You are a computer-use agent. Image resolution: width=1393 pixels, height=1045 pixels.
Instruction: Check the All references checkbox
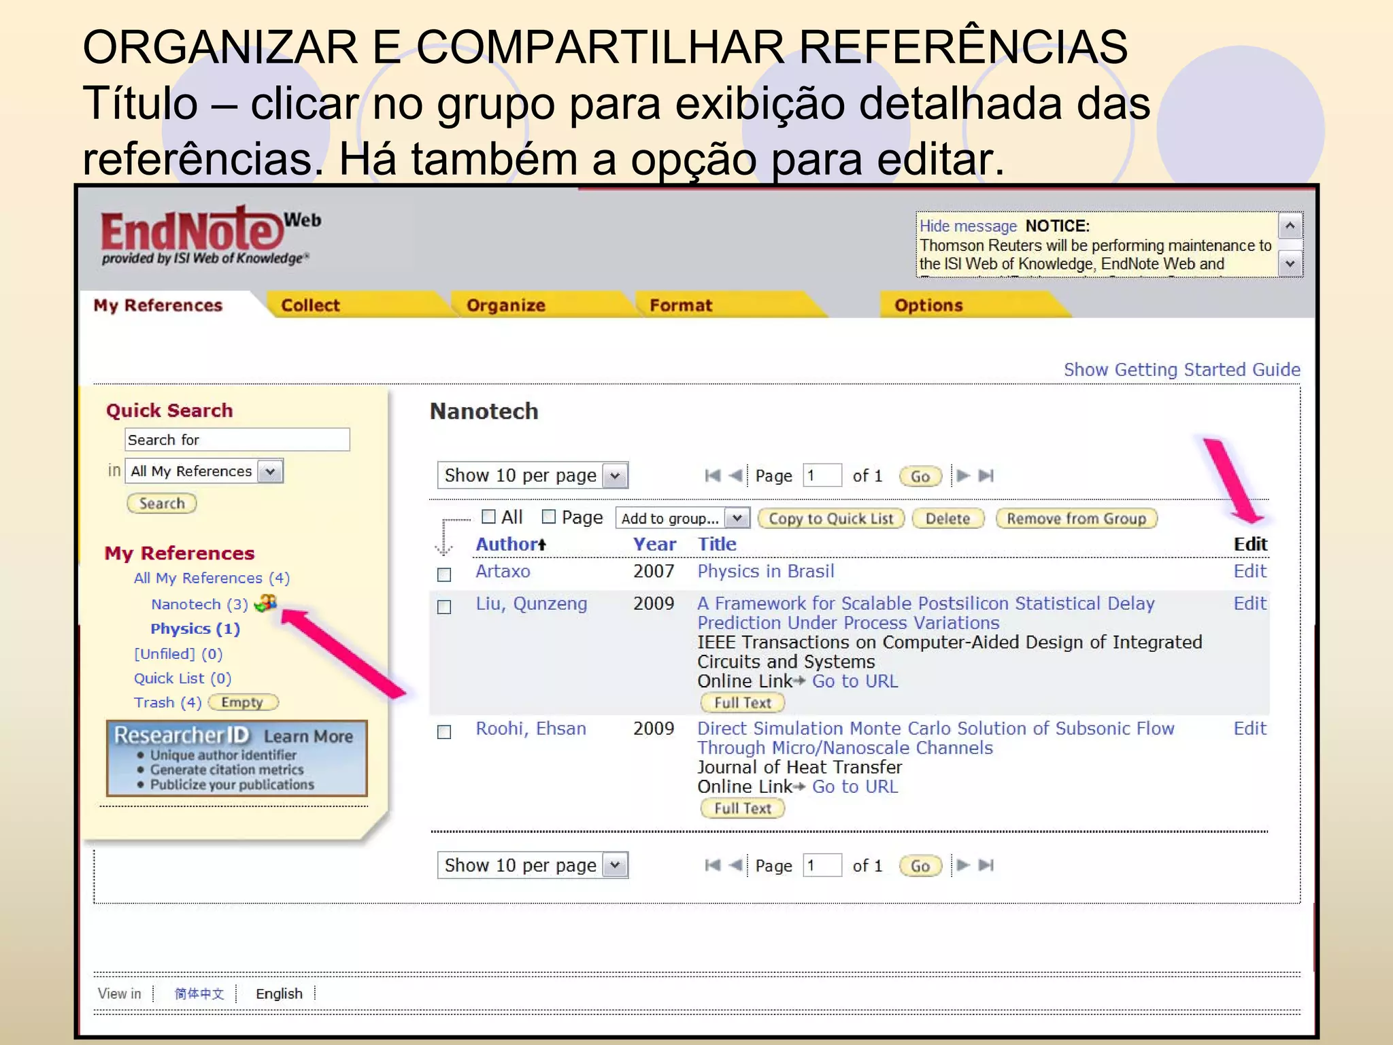(488, 517)
